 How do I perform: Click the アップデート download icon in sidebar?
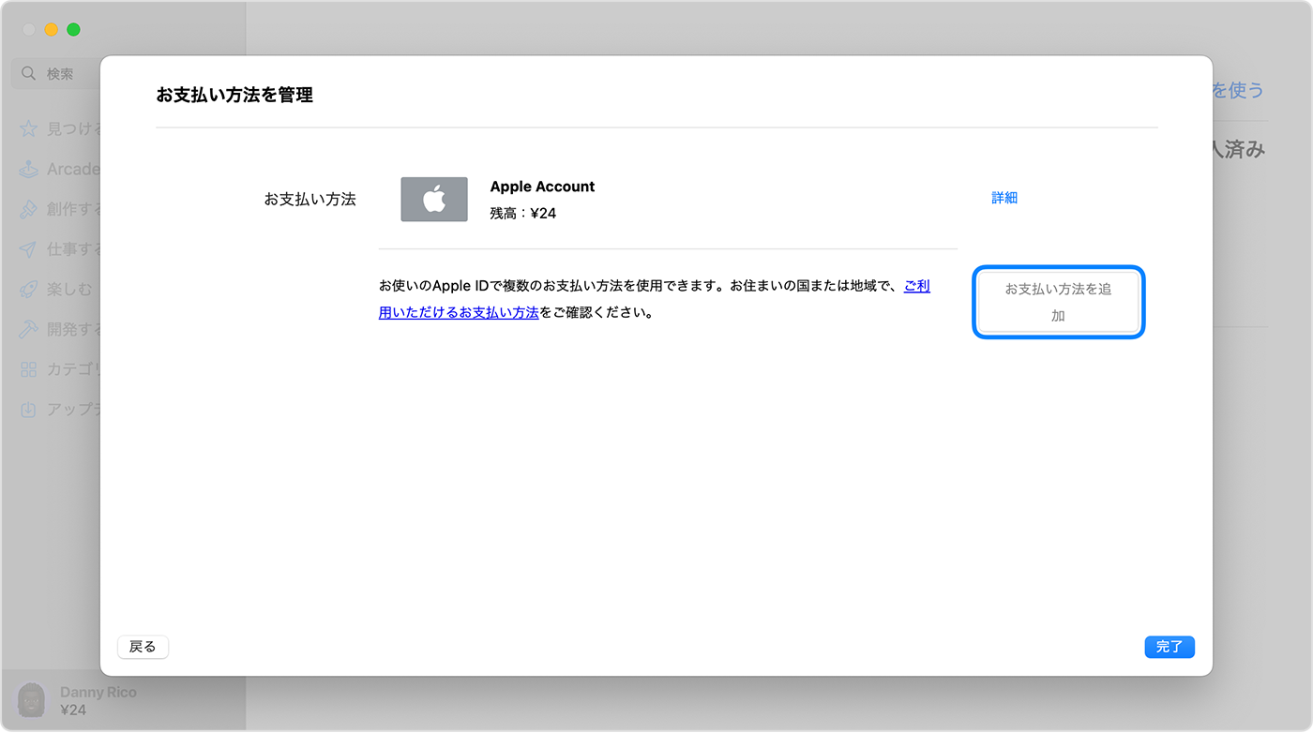point(29,410)
